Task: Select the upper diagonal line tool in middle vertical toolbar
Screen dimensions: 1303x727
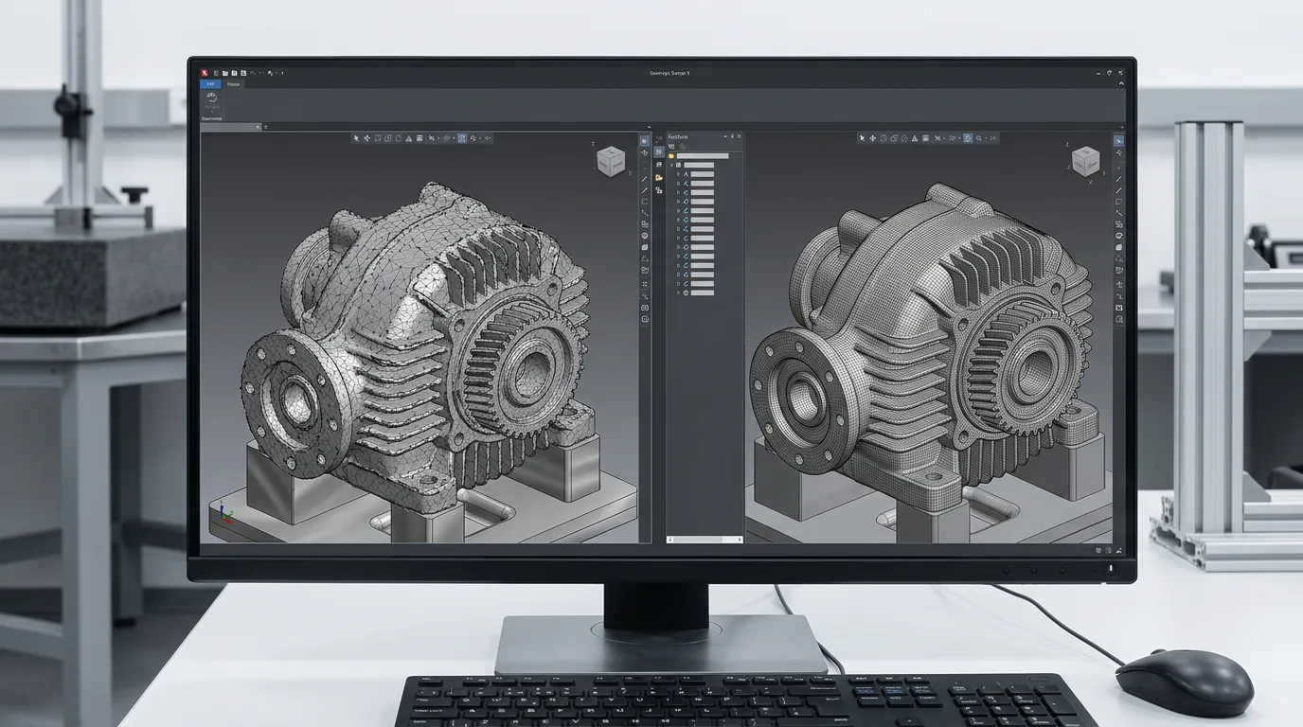Action: click(x=644, y=179)
